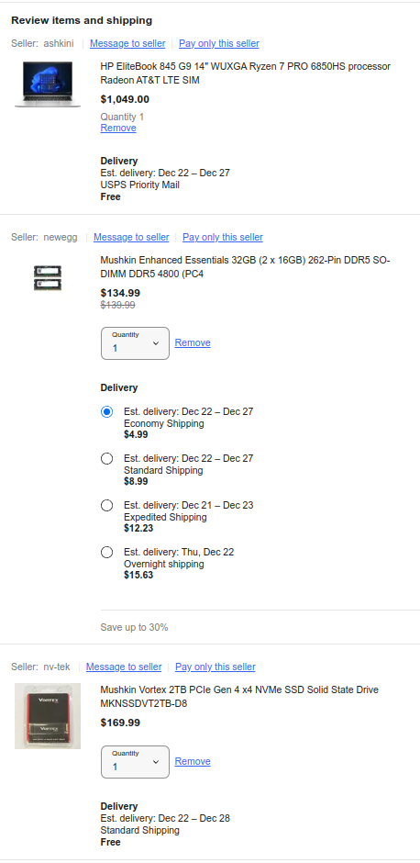Open Quantity dropdown for Mushkin RAM
The width and height of the screenshot is (420, 863).
(135, 343)
